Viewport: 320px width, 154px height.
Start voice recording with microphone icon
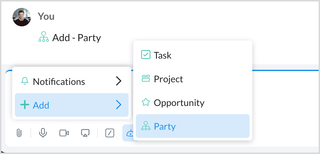coord(43,133)
